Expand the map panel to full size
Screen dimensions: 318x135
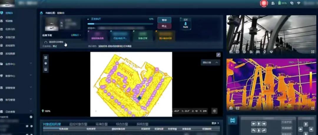[218, 55]
